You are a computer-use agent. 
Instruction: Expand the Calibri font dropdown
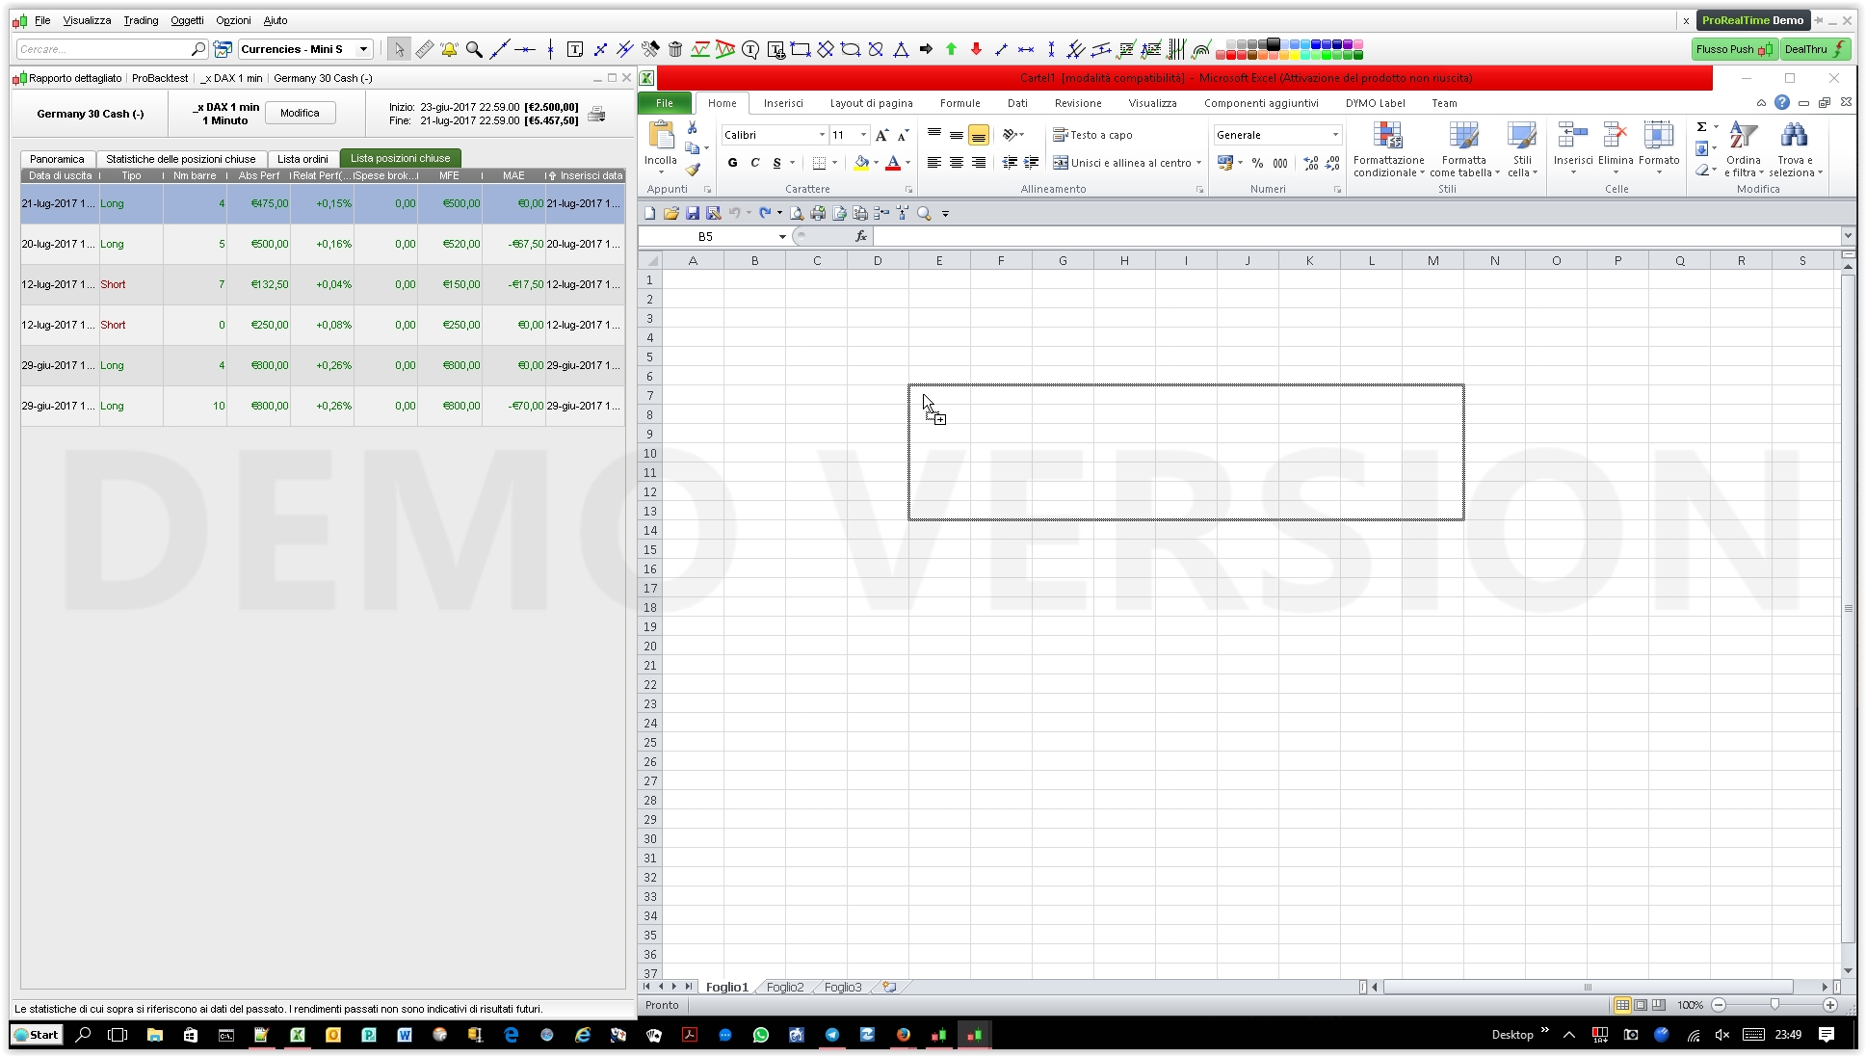pos(822,135)
